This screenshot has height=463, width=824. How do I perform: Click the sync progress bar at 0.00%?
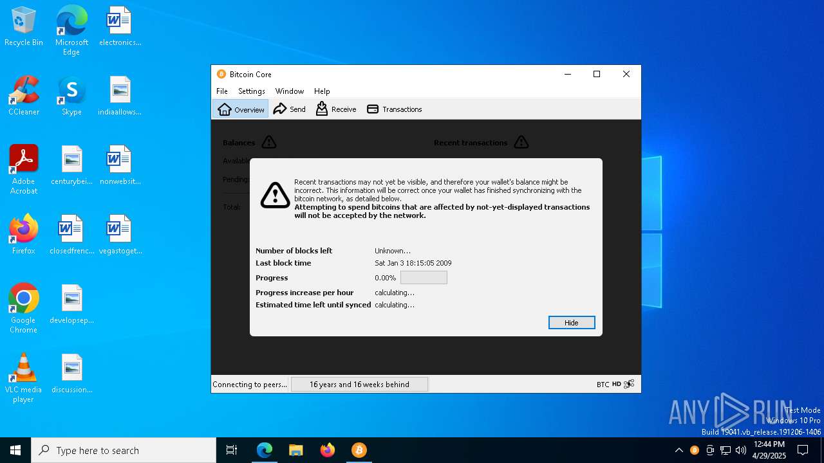pyautogui.click(x=424, y=278)
